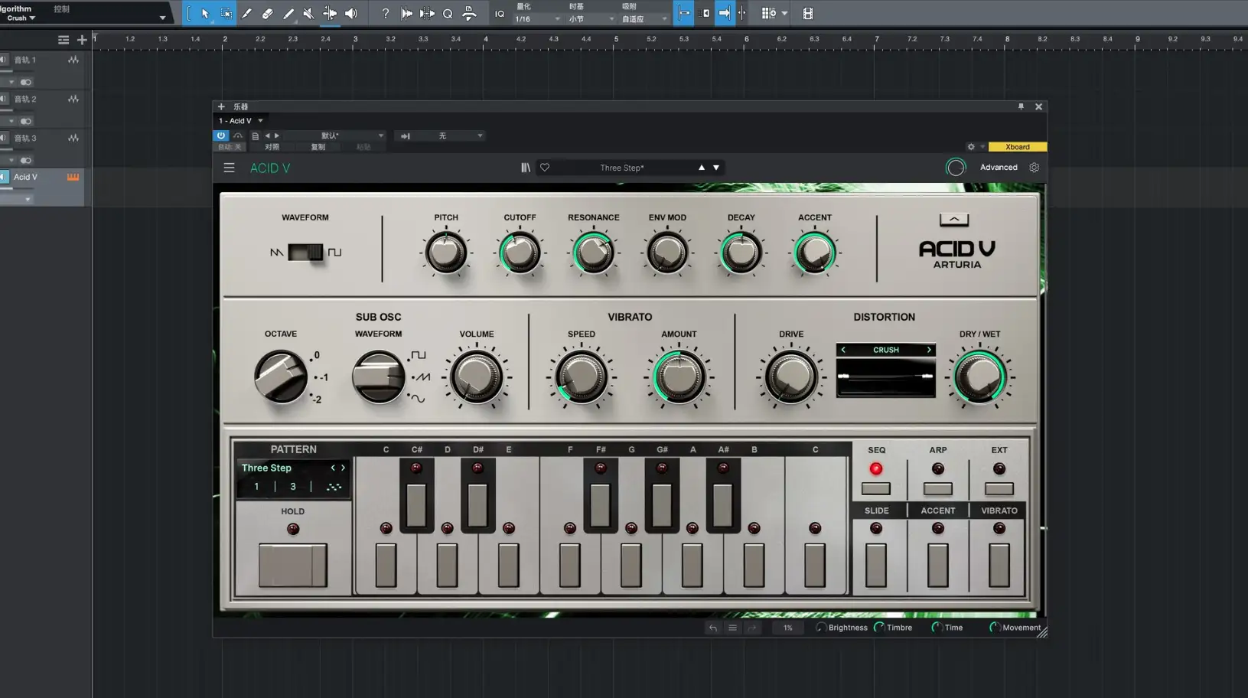Select the Bend tool
Viewport: 1248px width, 698px height.
[x=330, y=13]
